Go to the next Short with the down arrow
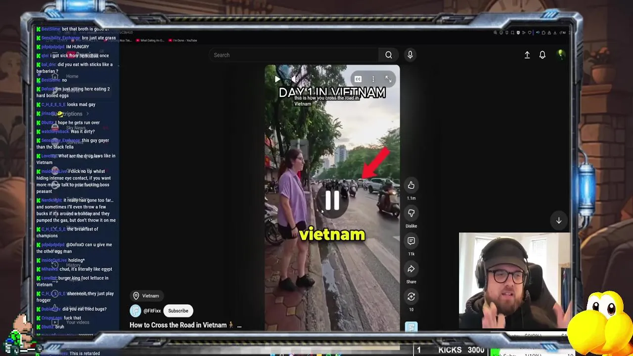 click(559, 221)
